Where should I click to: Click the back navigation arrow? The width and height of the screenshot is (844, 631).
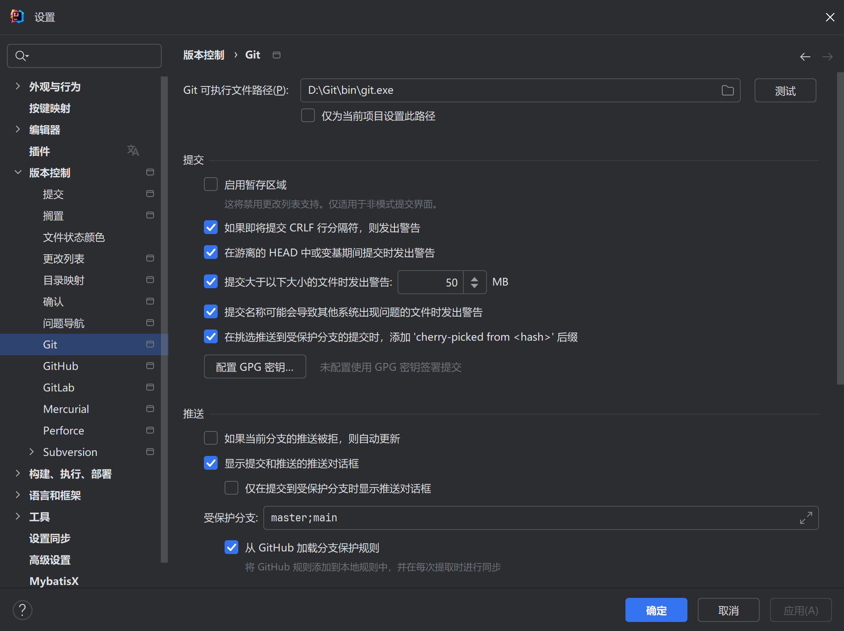click(805, 57)
